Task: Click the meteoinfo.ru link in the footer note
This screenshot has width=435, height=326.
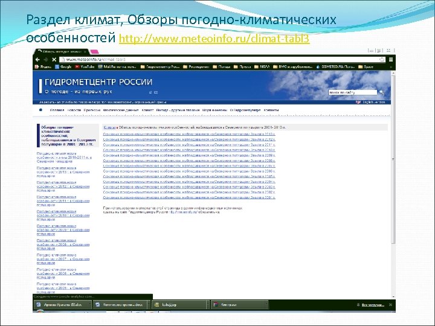Action: click(184, 212)
